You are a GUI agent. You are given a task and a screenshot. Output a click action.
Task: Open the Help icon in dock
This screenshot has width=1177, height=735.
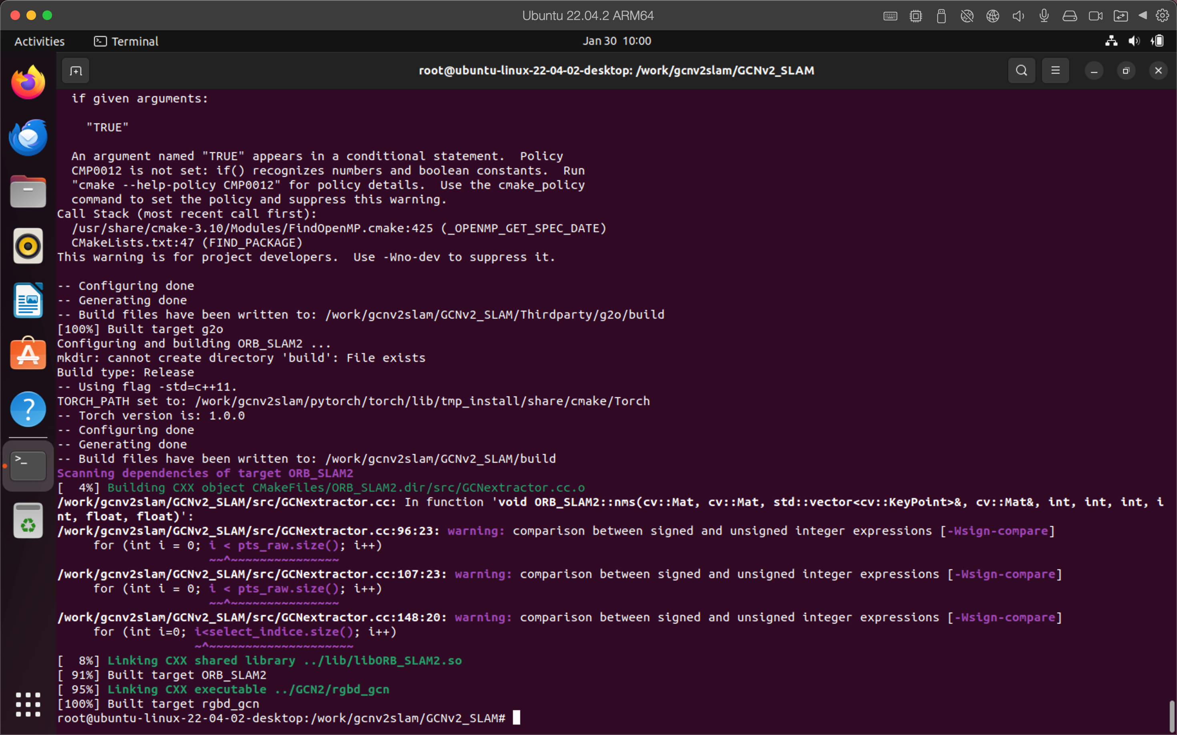click(28, 409)
